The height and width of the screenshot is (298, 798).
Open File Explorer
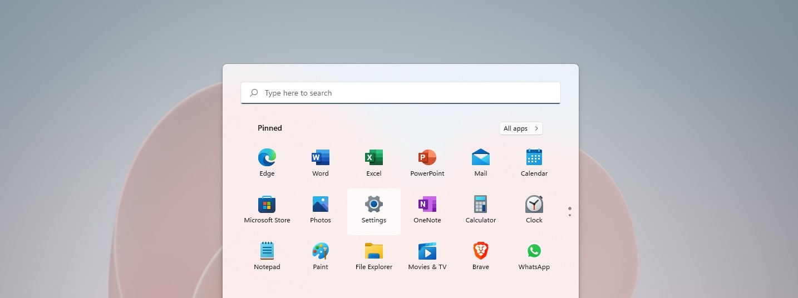pyautogui.click(x=374, y=251)
